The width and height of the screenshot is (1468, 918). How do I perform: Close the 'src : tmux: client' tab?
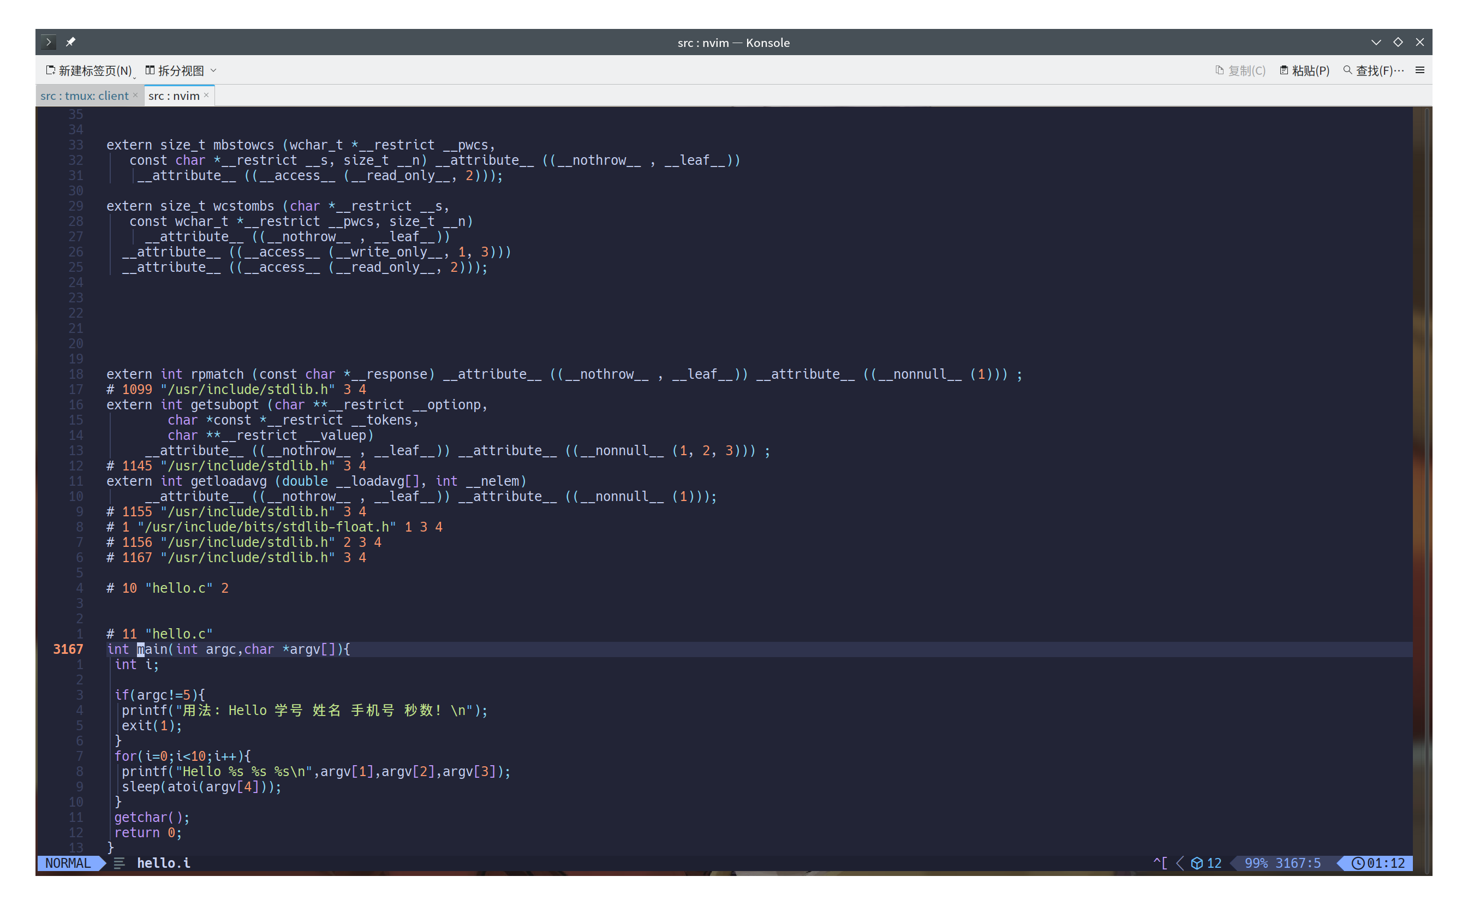point(135,96)
